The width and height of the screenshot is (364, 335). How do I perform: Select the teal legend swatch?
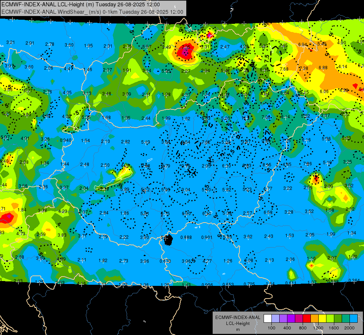[346, 319]
